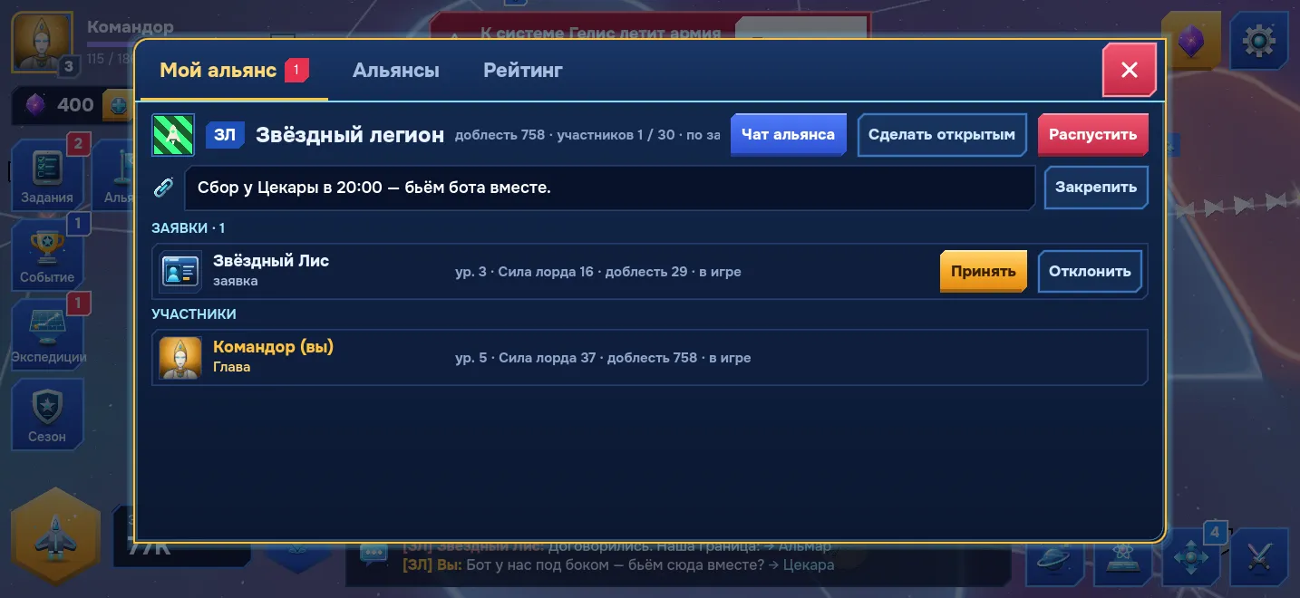The width and height of the screenshot is (1300, 598).
Task: Click the atom research icon in the bottom bar
Action: [x=1122, y=556]
